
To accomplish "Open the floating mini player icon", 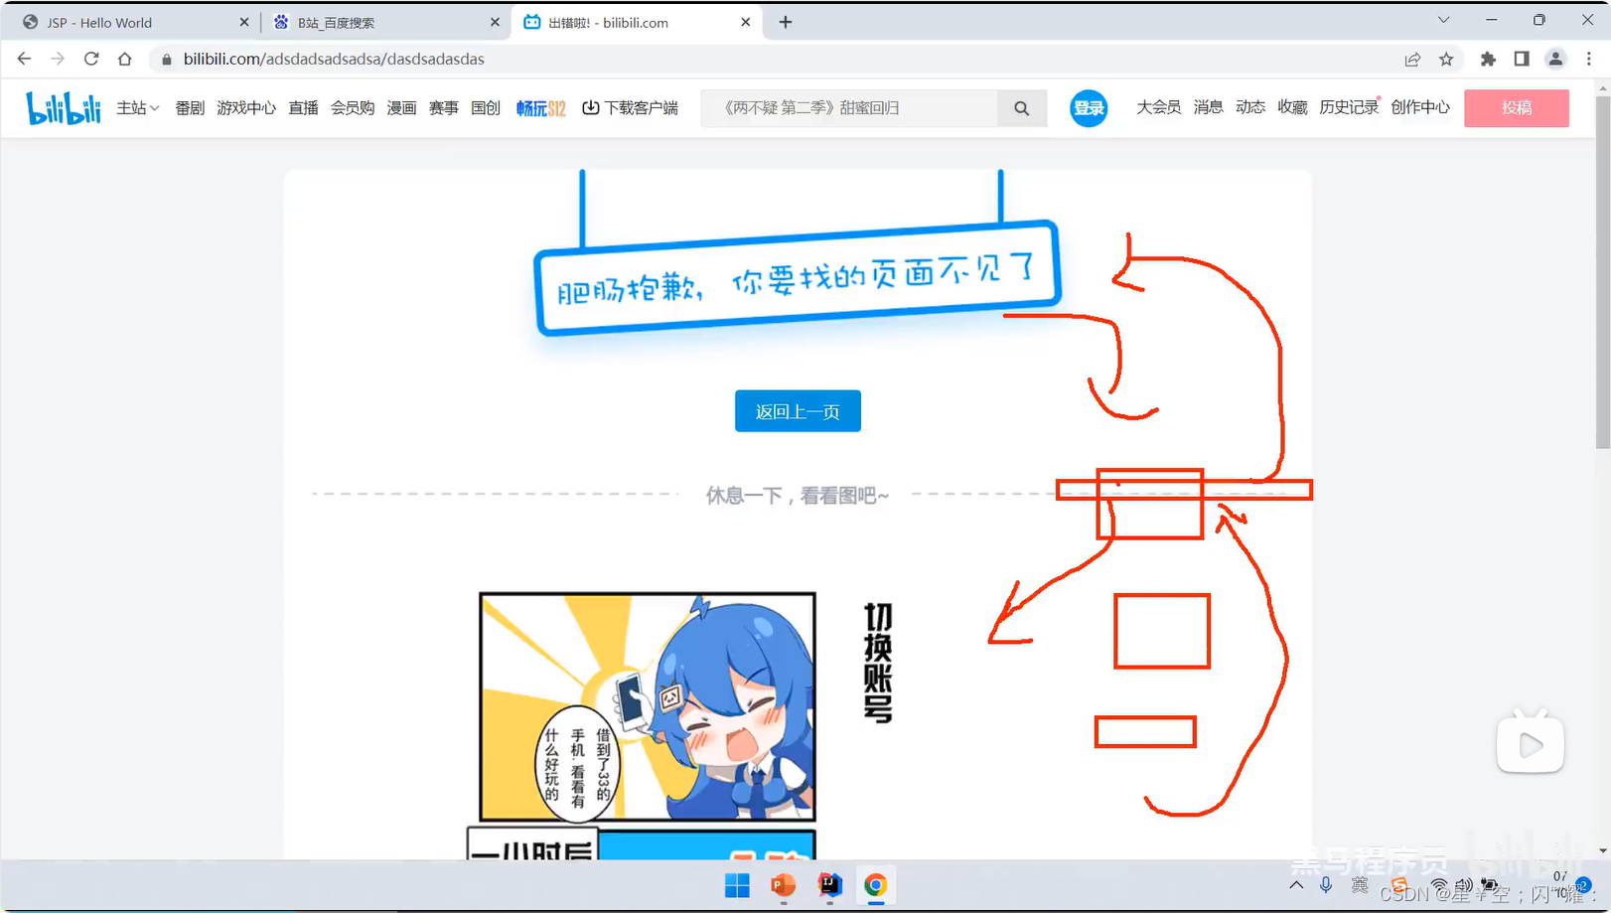I will pos(1531,742).
